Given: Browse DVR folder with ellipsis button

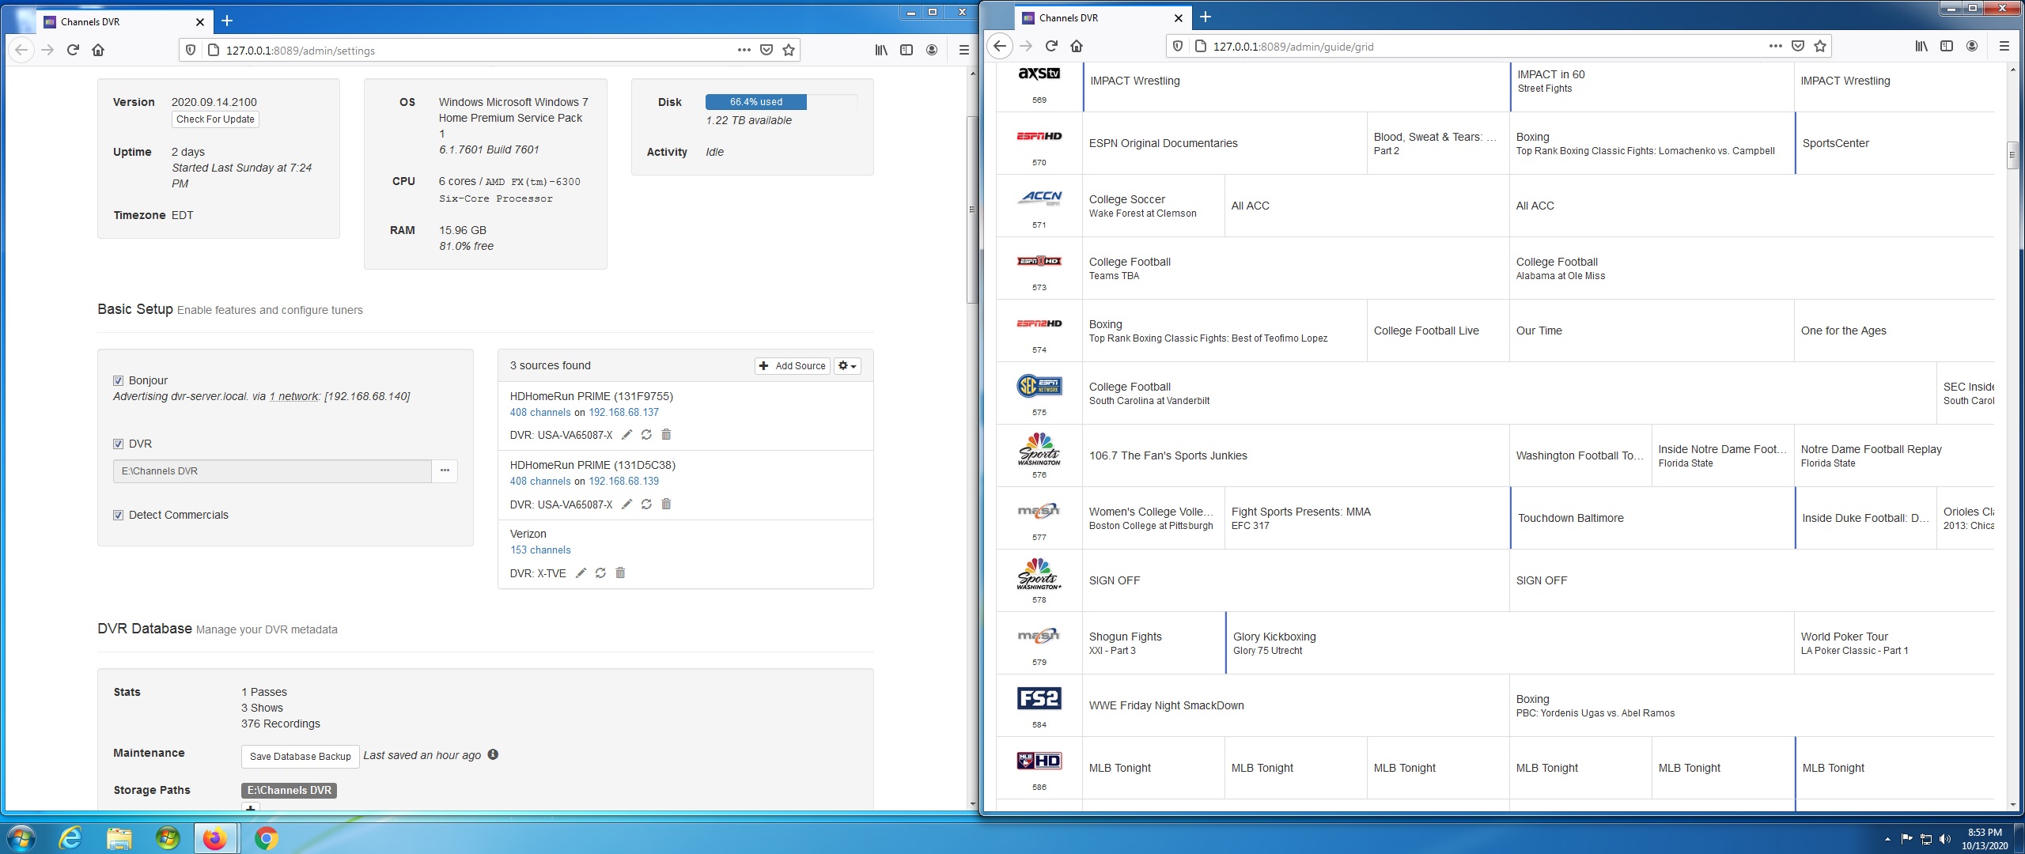Looking at the screenshot, I should click(445, 470).
